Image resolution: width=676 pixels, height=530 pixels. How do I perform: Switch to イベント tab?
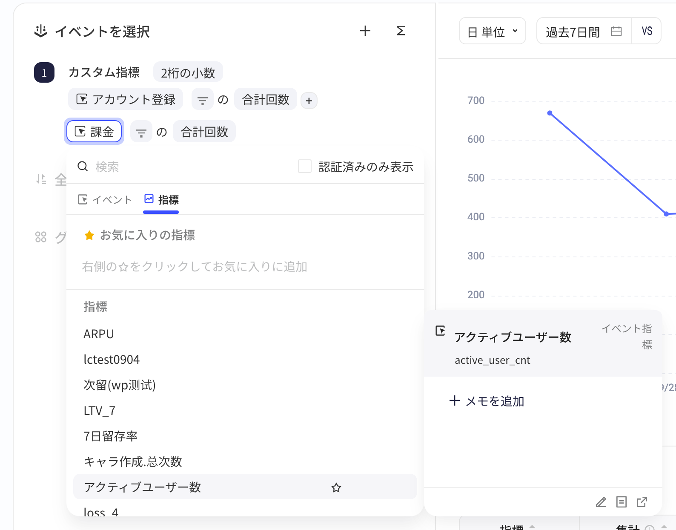[x=105, y=200]
